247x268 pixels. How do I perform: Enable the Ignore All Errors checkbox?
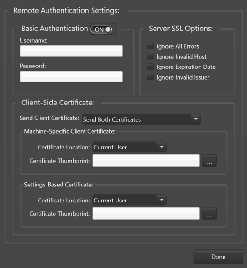tap(150, 46)
